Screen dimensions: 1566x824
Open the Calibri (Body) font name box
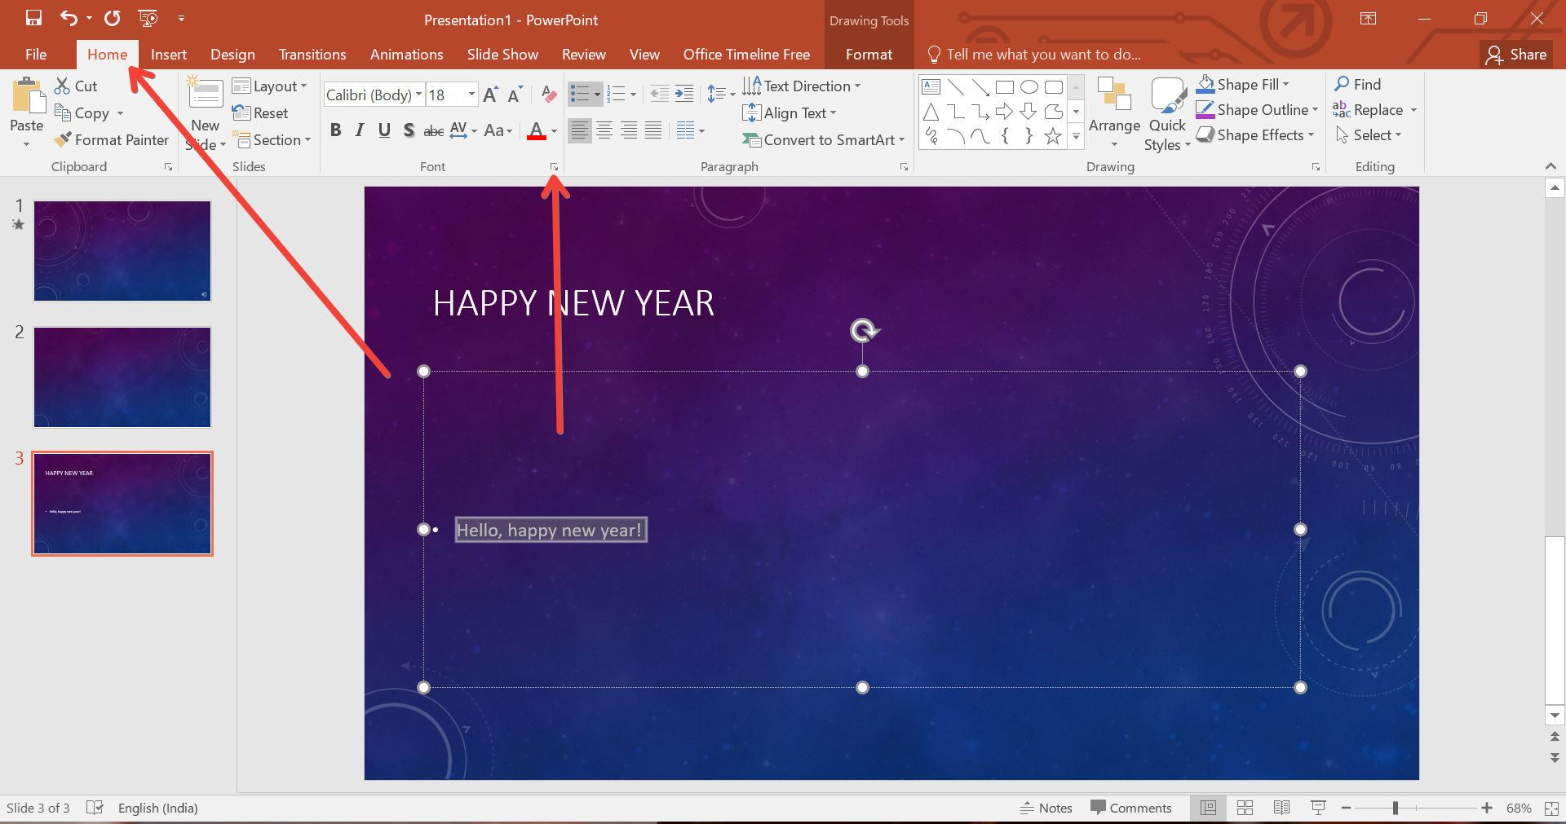point(374,95)
